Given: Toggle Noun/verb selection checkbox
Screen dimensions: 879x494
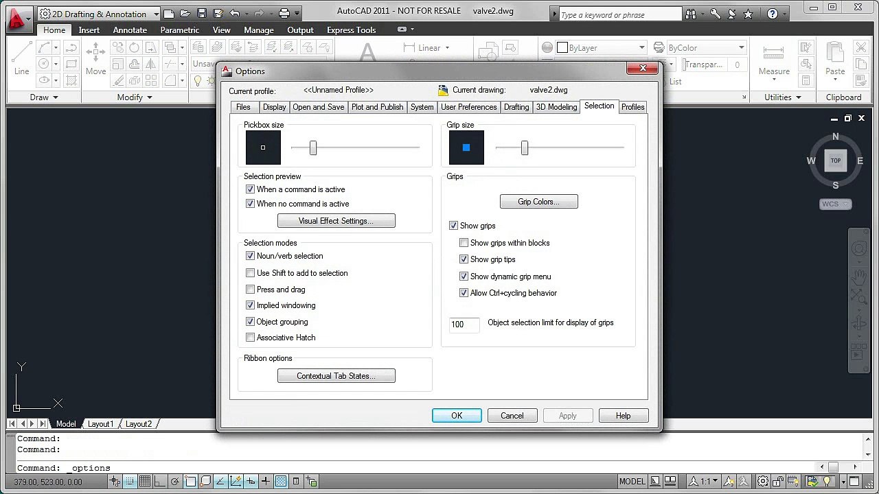Looking at the screenshot, I should pyautogui.click(x=250, y=256).
